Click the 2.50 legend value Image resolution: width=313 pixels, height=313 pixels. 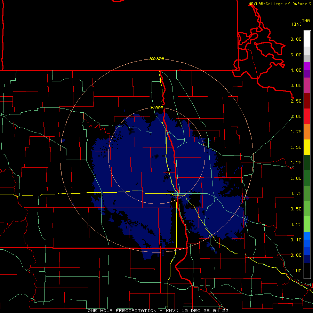296,101
